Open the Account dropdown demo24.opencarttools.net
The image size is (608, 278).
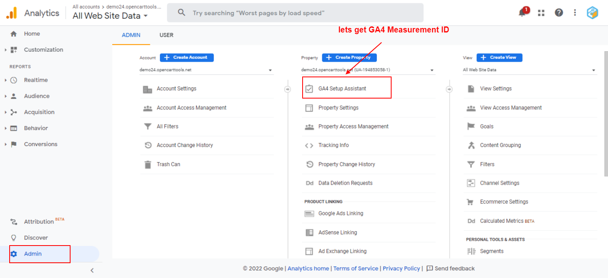click(x=206, y=70)
